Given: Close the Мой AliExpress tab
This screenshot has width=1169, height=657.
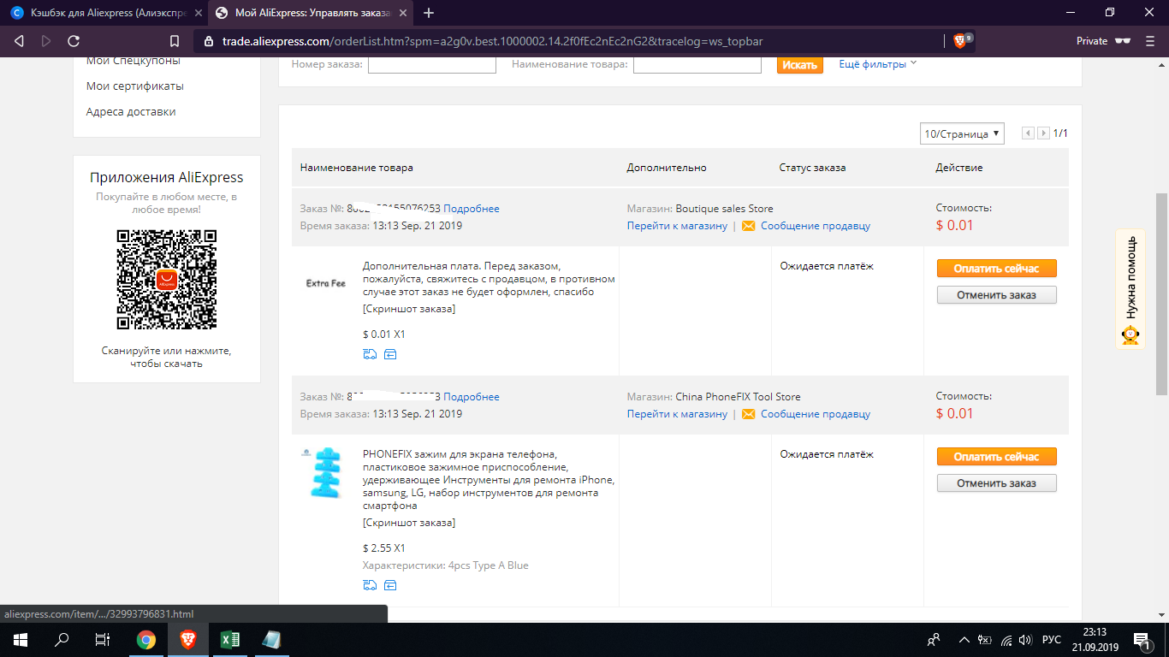Looking at the screenshot, I should click(403, 13).
